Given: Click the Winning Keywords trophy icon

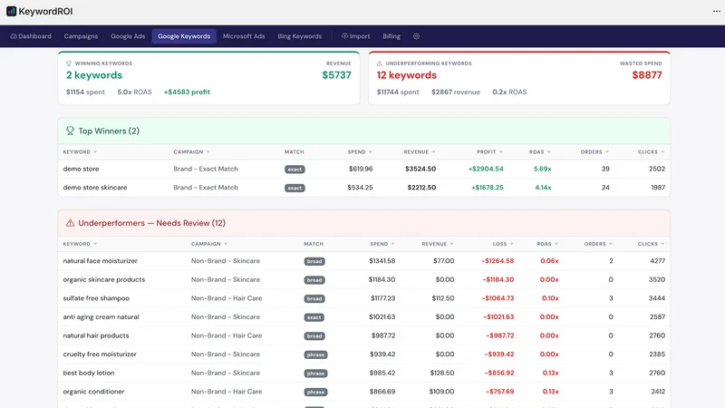Looking at the screenshot, I should pyautogui.click(x=69, y=63).
